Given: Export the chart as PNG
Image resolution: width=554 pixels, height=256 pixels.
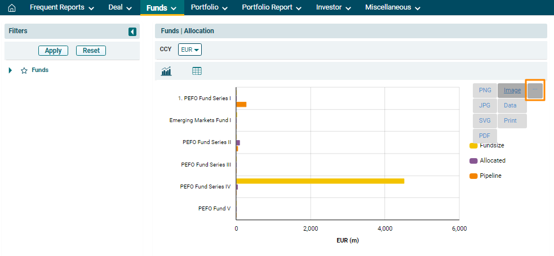Looking at the screenshot, I should 485,90.
